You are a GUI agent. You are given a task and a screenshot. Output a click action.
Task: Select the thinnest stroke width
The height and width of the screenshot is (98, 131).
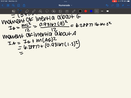[x=97, y=11]
